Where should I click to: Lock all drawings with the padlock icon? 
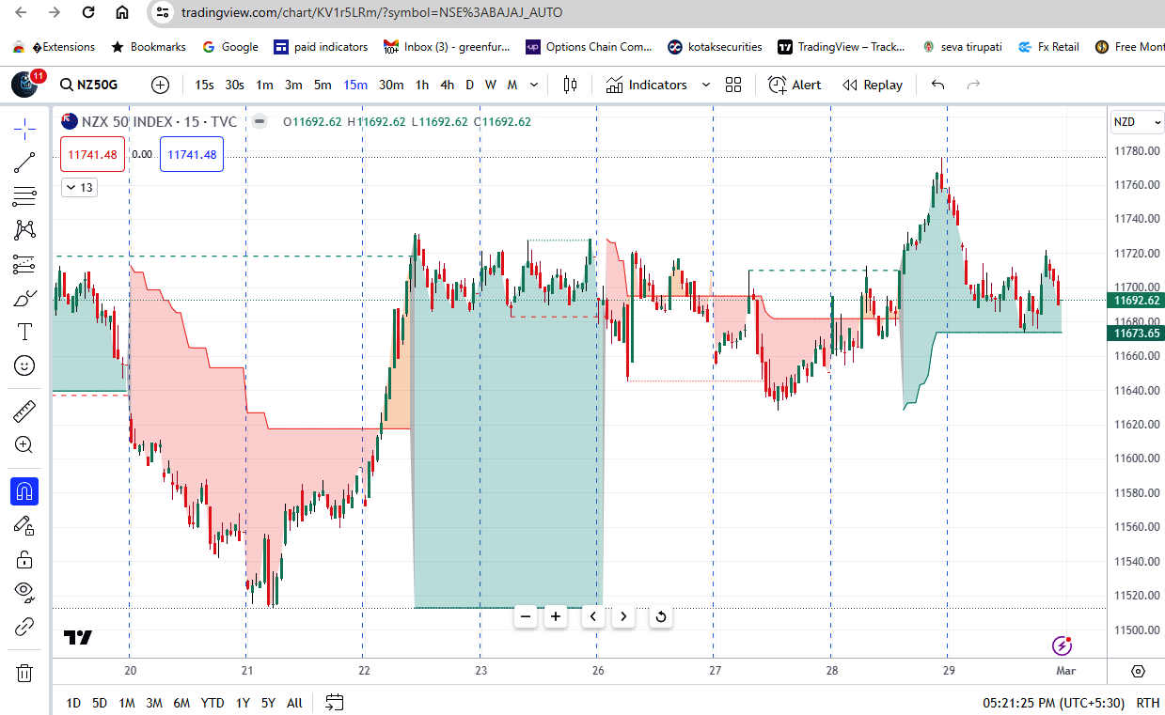[24, 558]
